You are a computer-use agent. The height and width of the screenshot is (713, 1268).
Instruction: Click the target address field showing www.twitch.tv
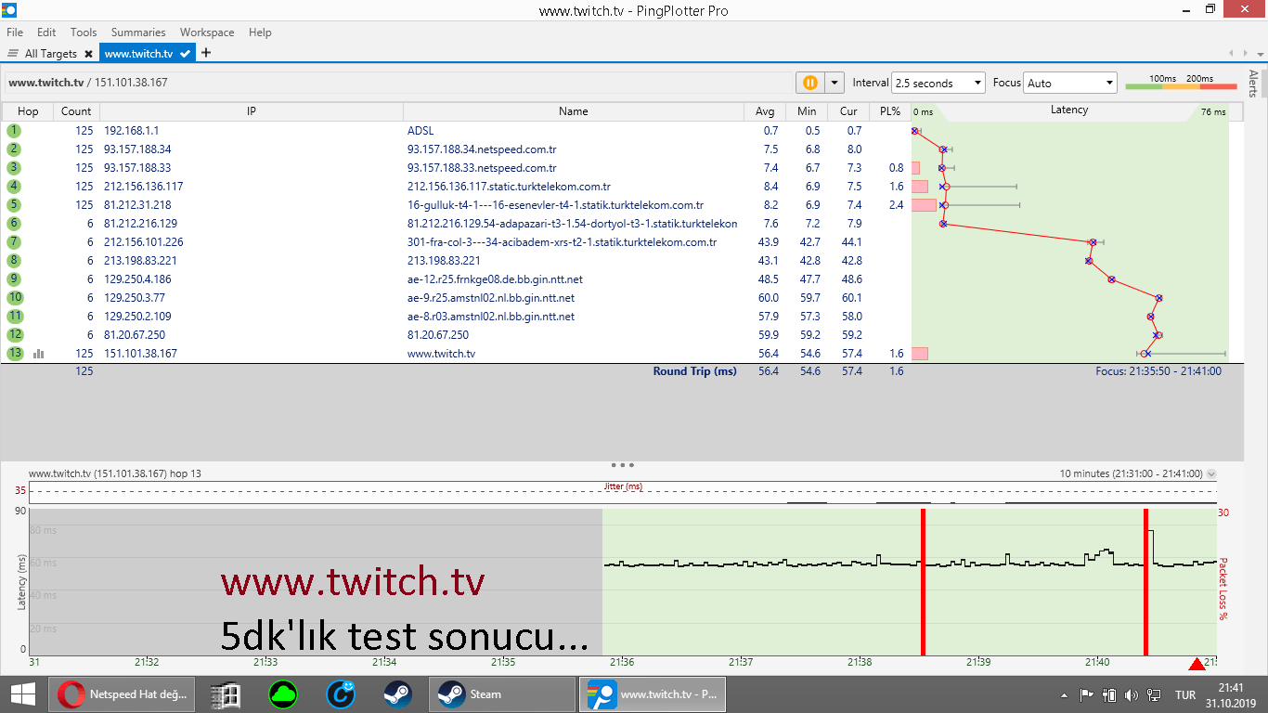399,83
